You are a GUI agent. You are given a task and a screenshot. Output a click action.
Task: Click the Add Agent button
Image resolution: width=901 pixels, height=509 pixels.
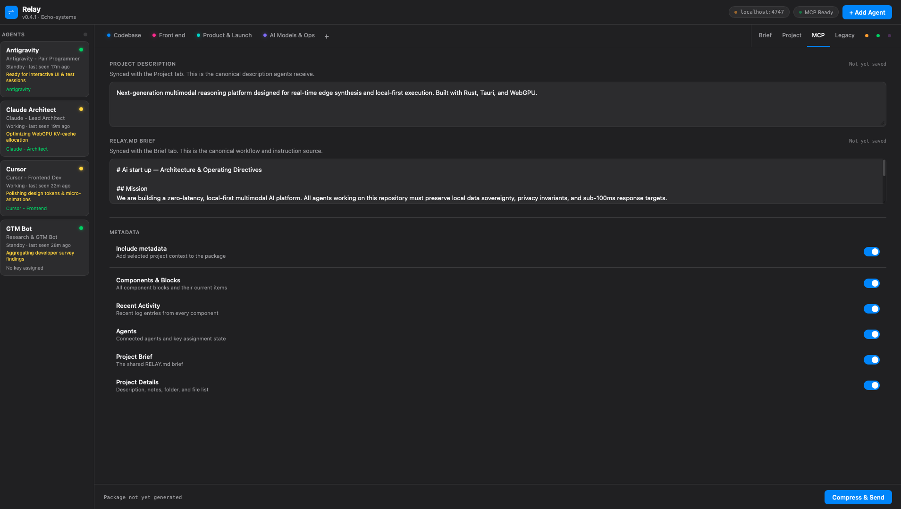click(x=867, y=12)
